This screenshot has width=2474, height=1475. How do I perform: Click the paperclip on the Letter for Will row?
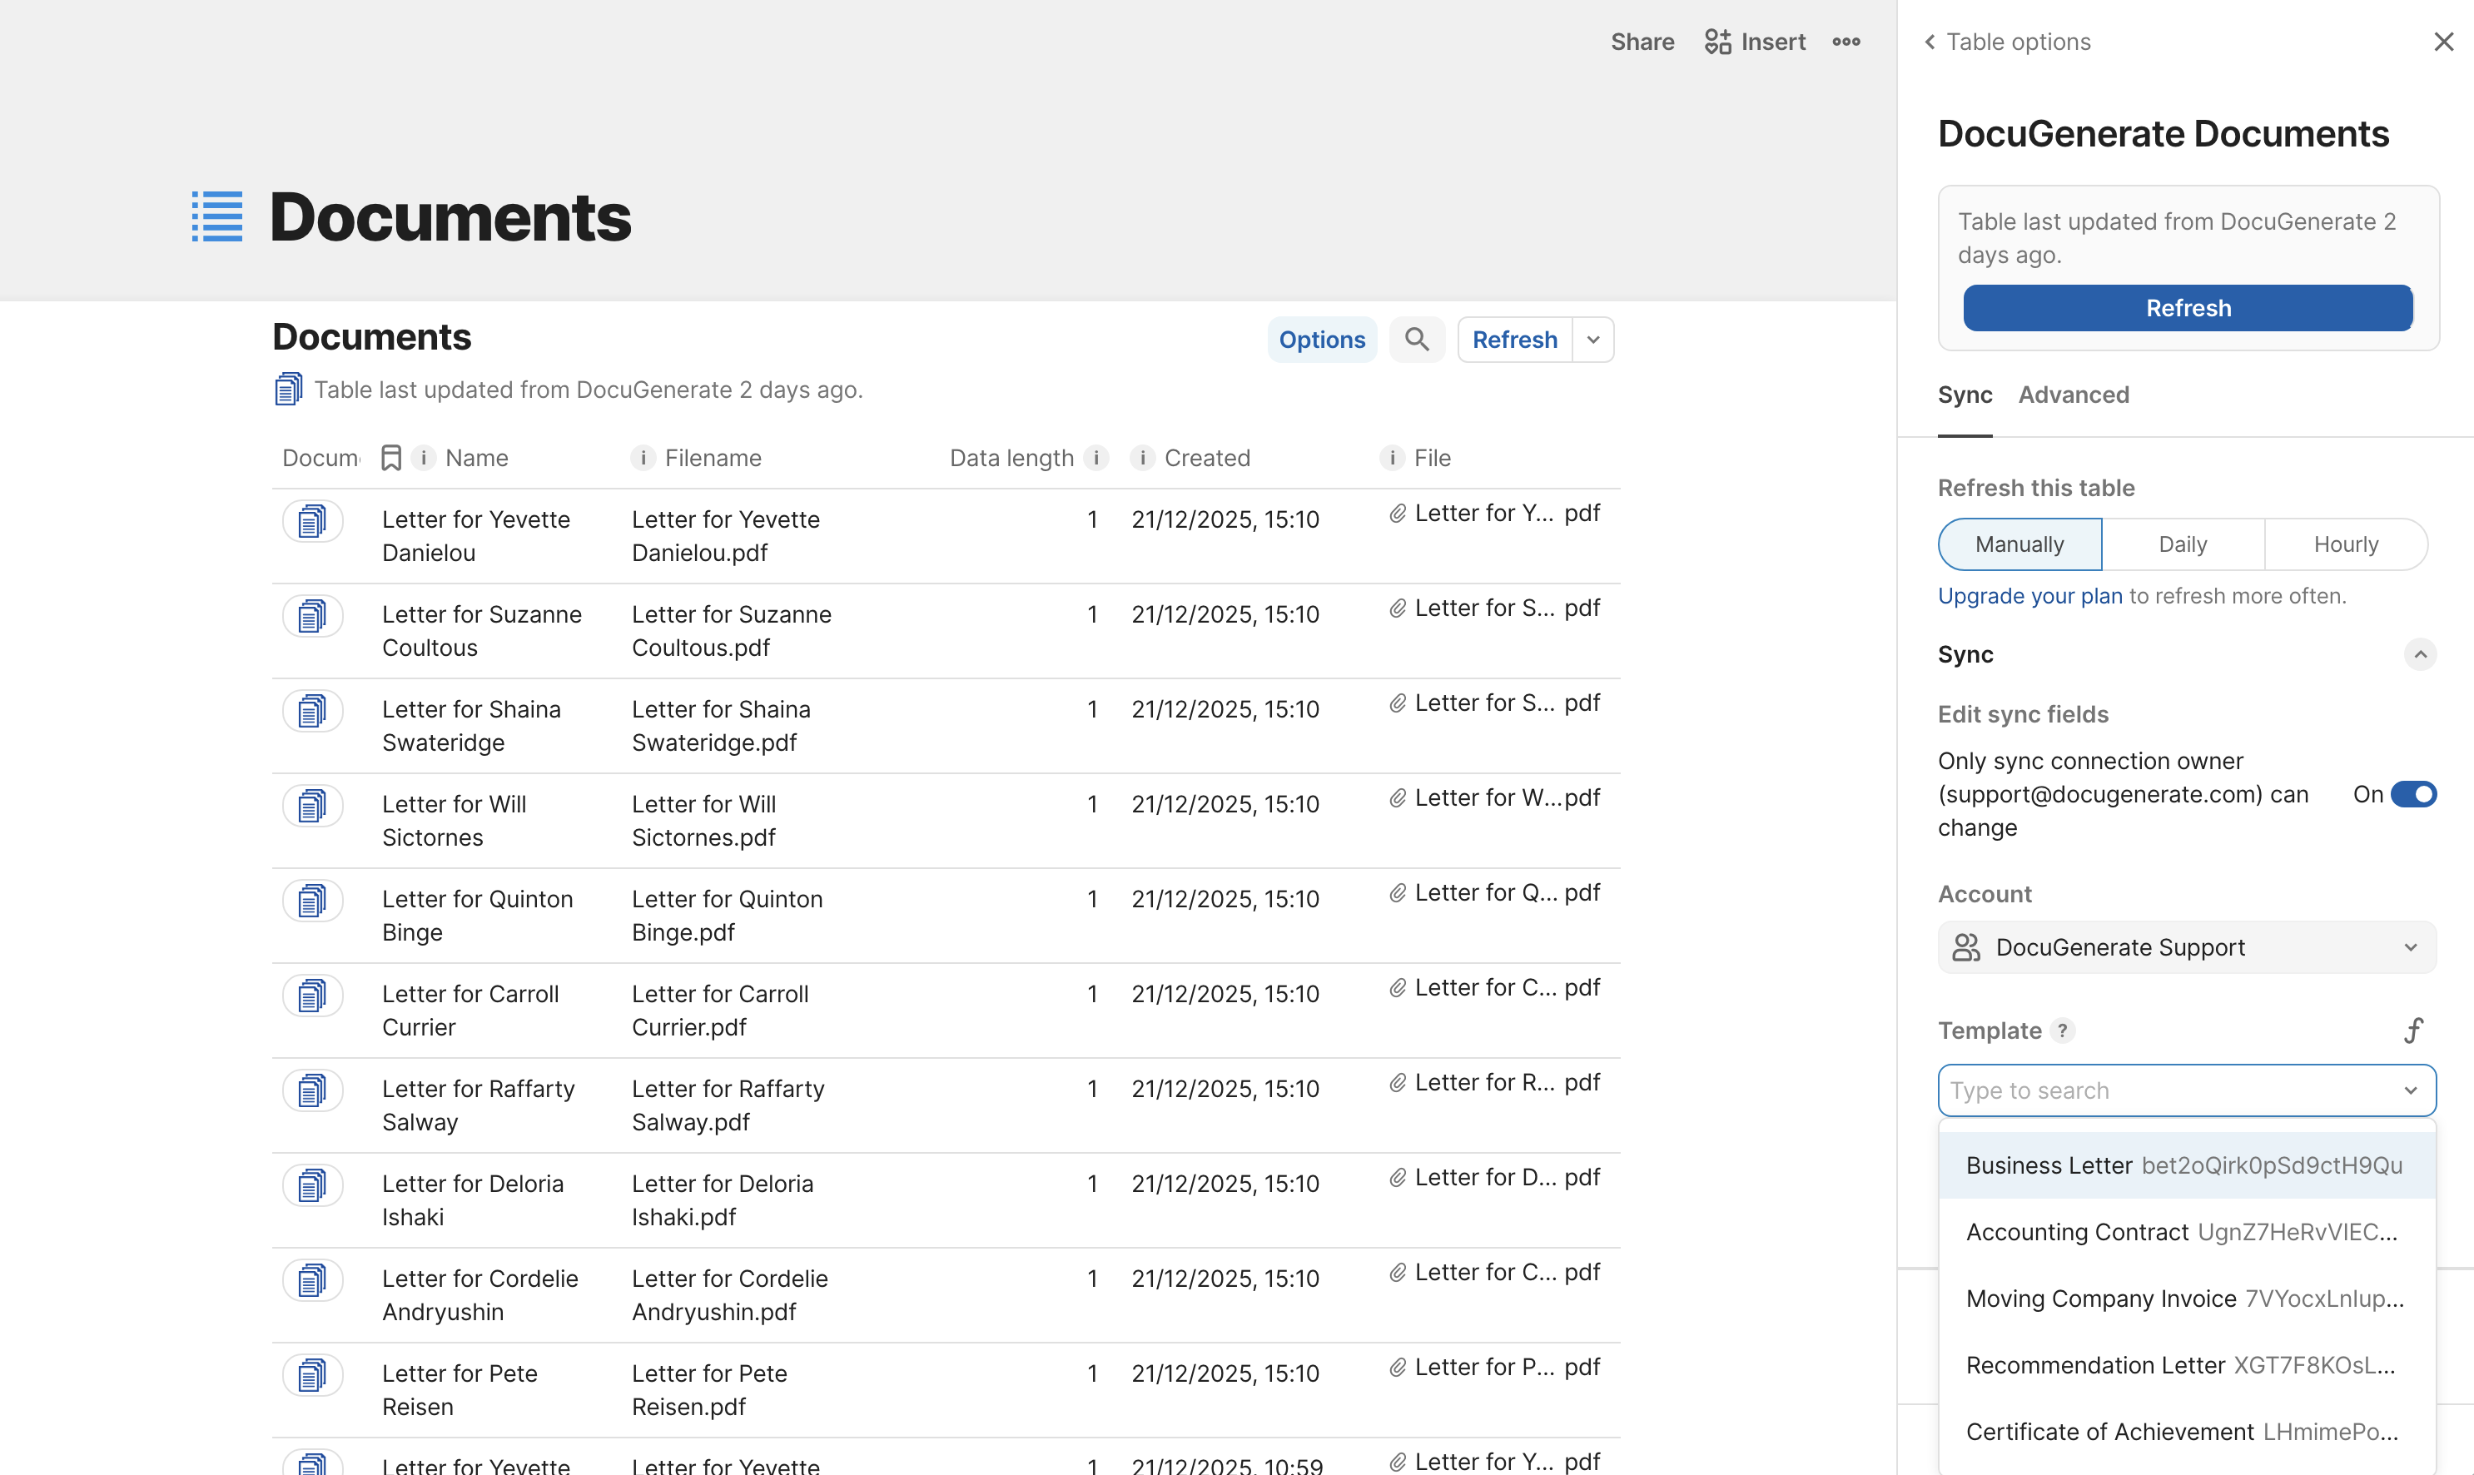click(x=1397, y=797)
